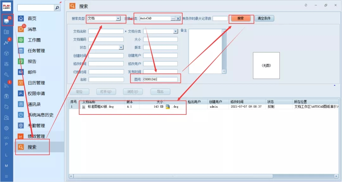Click the settings gear icon in left strip
342x182 pixels.
click(6, 128)
